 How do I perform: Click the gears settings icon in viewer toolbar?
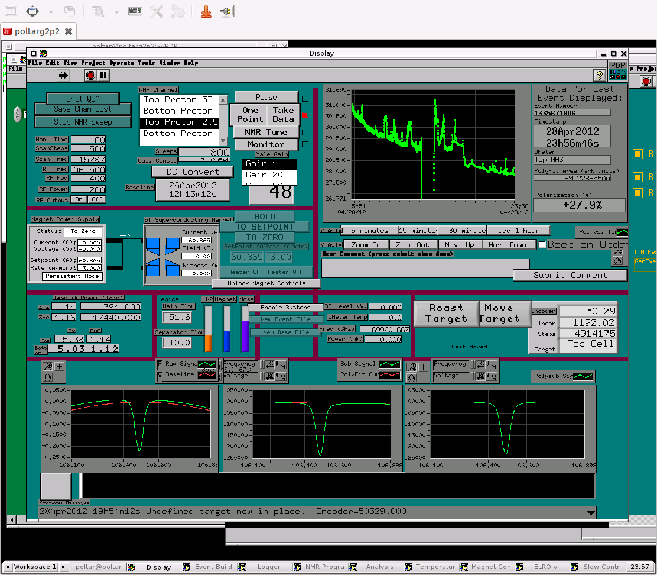178,11
